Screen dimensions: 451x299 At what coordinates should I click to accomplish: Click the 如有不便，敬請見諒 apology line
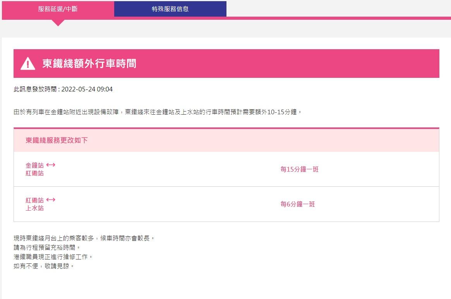43,266
